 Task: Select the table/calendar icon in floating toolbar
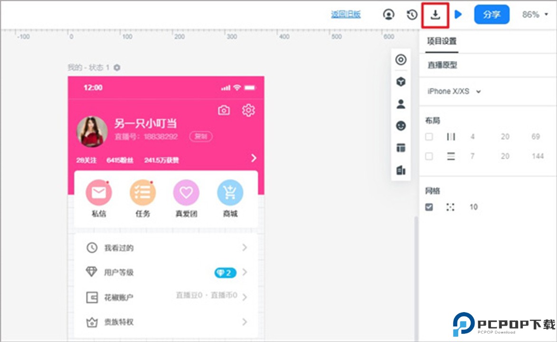[401, 148]
